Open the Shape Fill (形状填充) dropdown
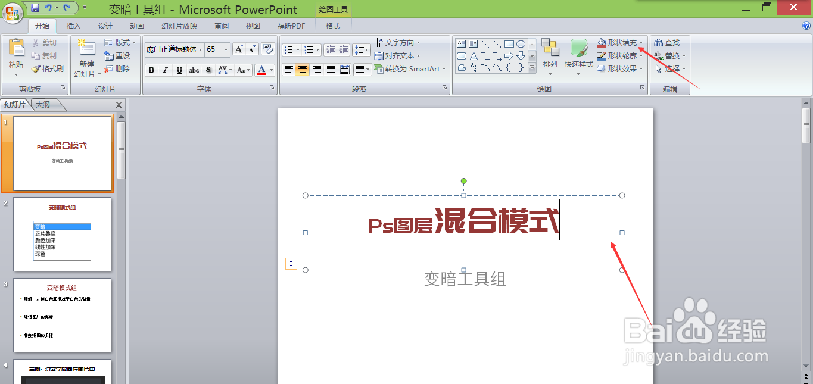The height and width of the screenshot is (384, 813). point(621,42)
